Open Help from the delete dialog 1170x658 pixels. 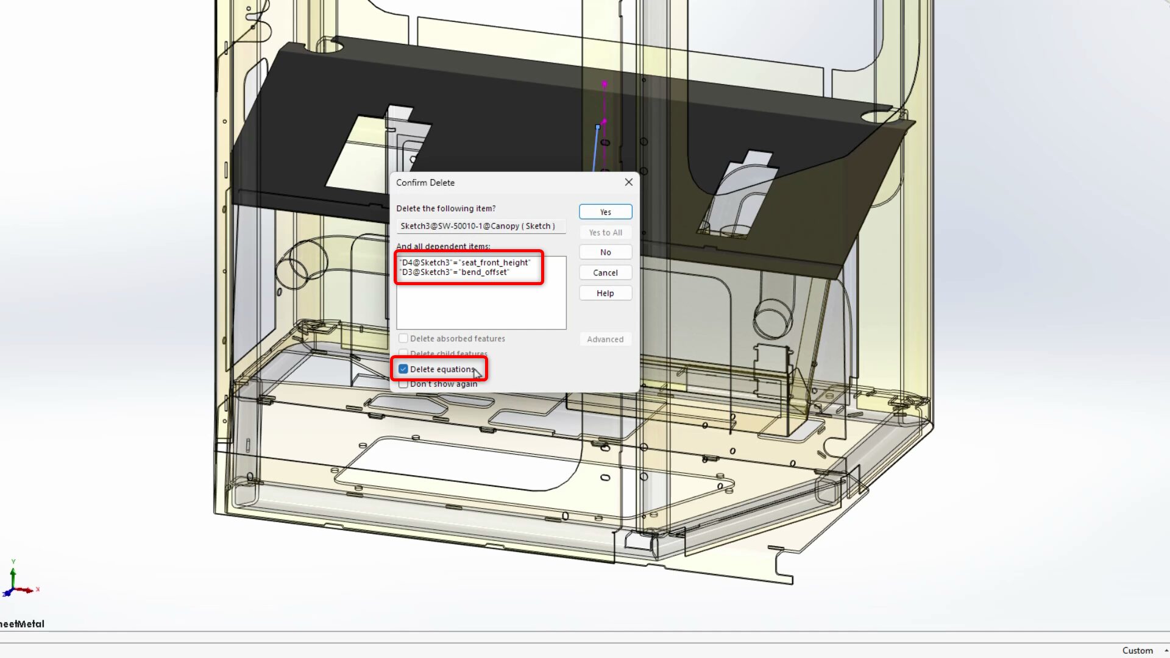coord(605,294)
